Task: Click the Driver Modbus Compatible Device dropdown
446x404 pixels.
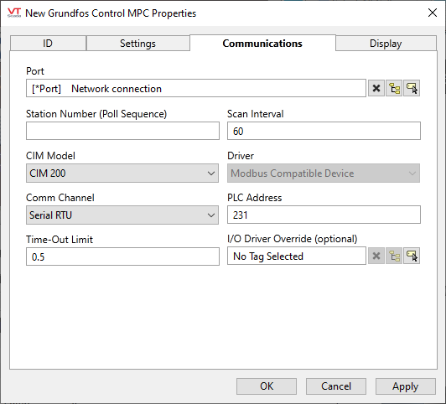Action: click(x=324, y=174)
